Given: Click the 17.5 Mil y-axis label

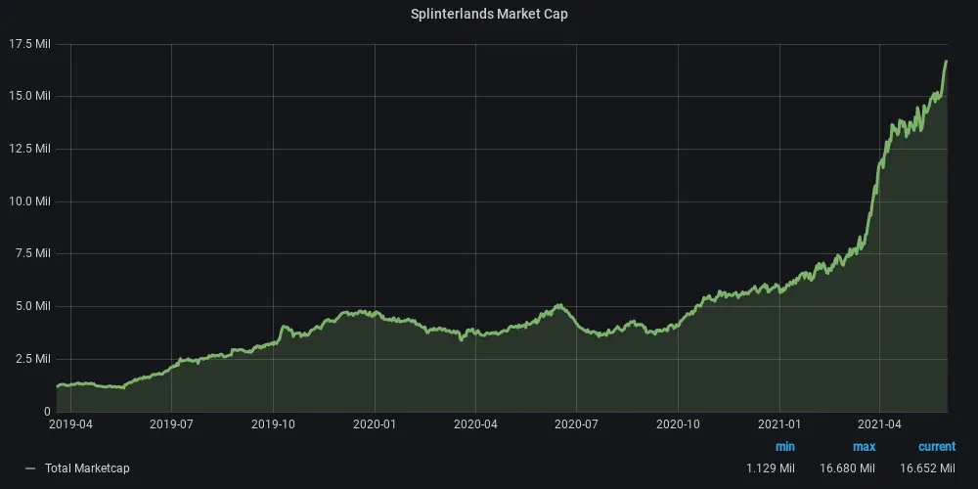Looking at the screenshot, I should [x=29, y=44].
